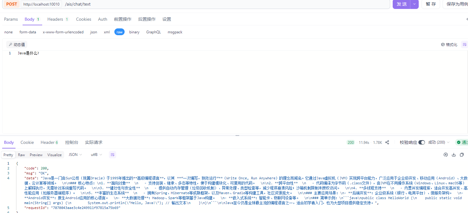Send the request with 发送
468x213 pixels.
[402, 4]
